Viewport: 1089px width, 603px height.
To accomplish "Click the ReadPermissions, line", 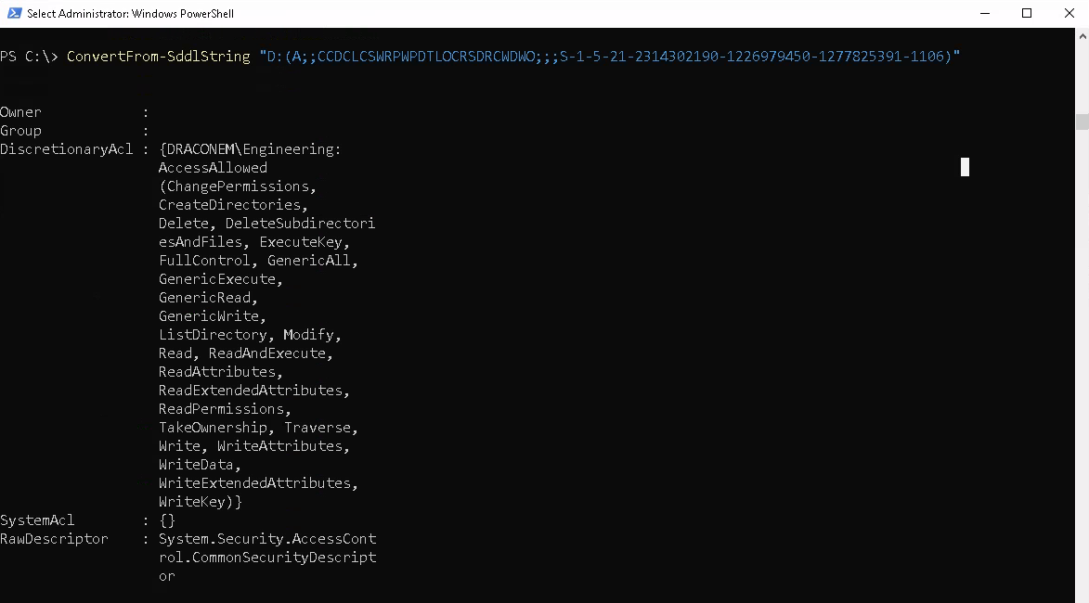I will 225,409.
